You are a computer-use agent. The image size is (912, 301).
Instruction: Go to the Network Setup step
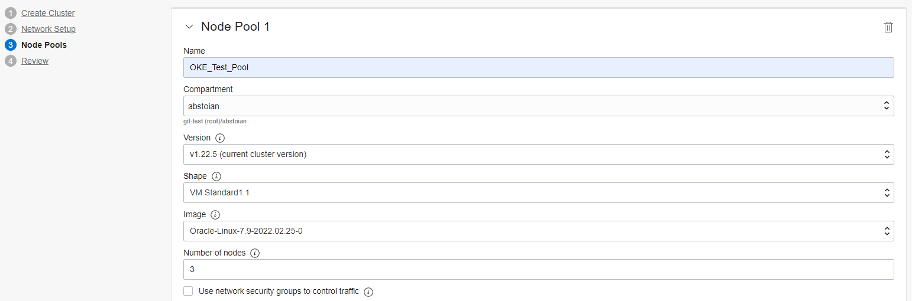48,29
